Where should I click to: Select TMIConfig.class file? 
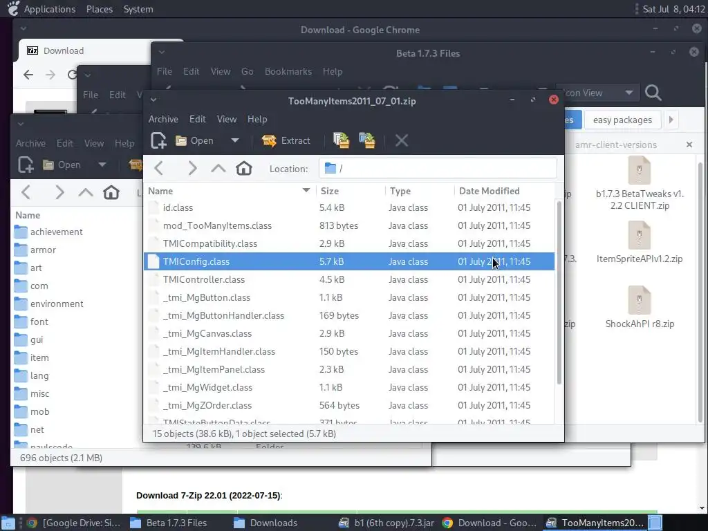349,261
